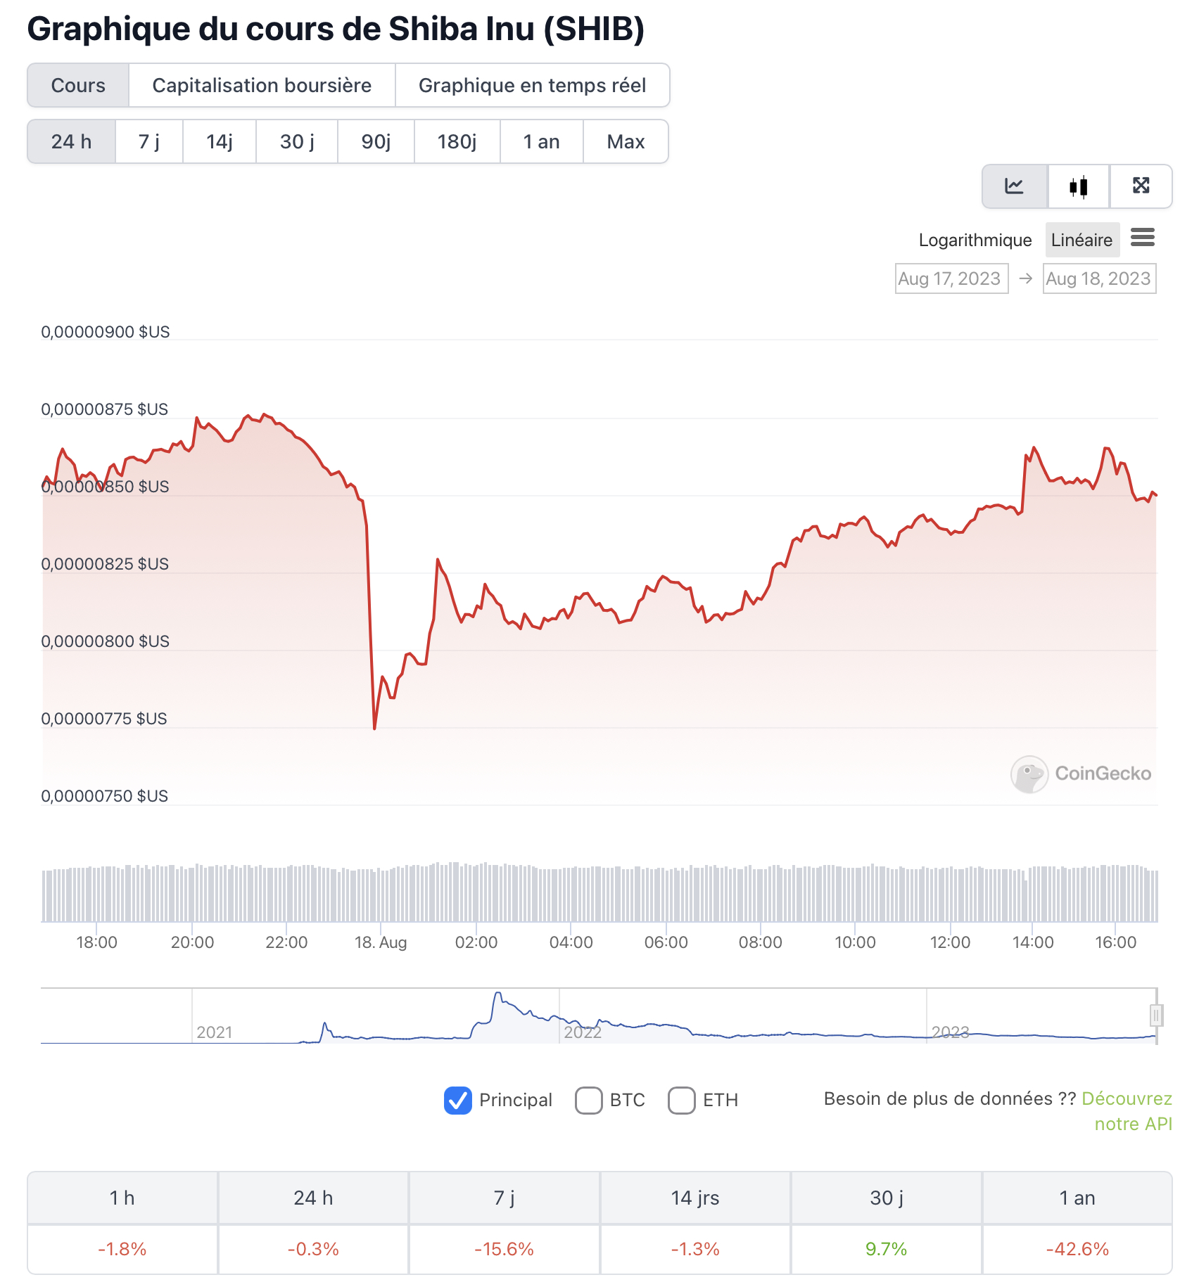This screenshot has height=1282, width=1199.
Task: Select Logarithmique scale option
Action: (x=975, y=241)
